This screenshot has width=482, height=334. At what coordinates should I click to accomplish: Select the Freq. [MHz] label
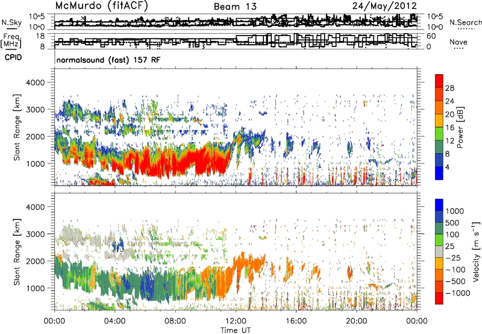pyautogui.click(x=11, y=41)
